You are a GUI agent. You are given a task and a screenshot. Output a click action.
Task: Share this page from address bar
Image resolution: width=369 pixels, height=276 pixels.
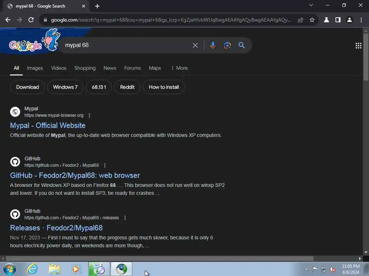[300, 20]
